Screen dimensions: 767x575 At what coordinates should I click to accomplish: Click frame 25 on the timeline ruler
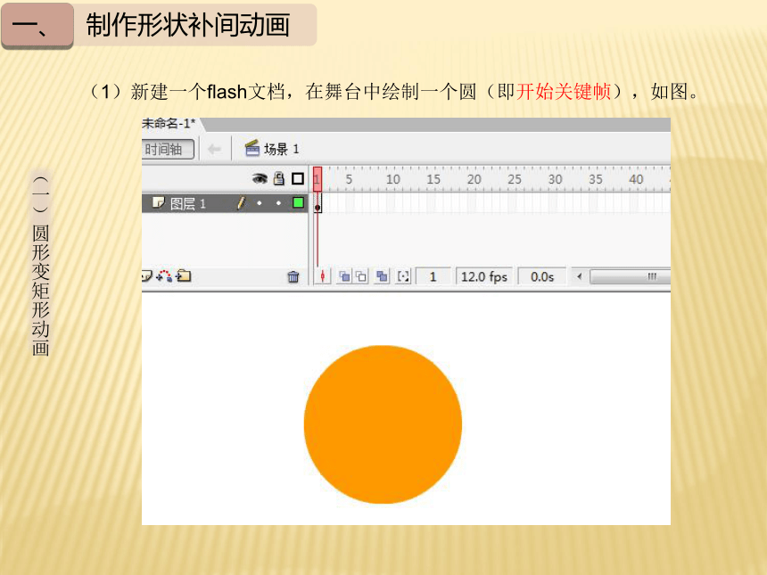tap(514, 179)
